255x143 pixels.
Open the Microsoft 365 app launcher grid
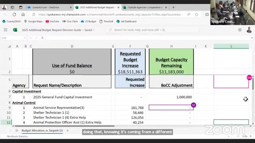coord(5,30)
